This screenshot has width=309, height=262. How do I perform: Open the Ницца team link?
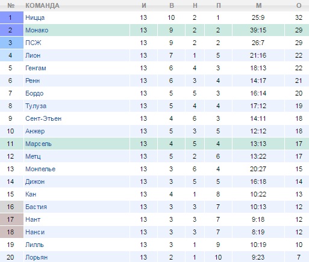[35, 17]
